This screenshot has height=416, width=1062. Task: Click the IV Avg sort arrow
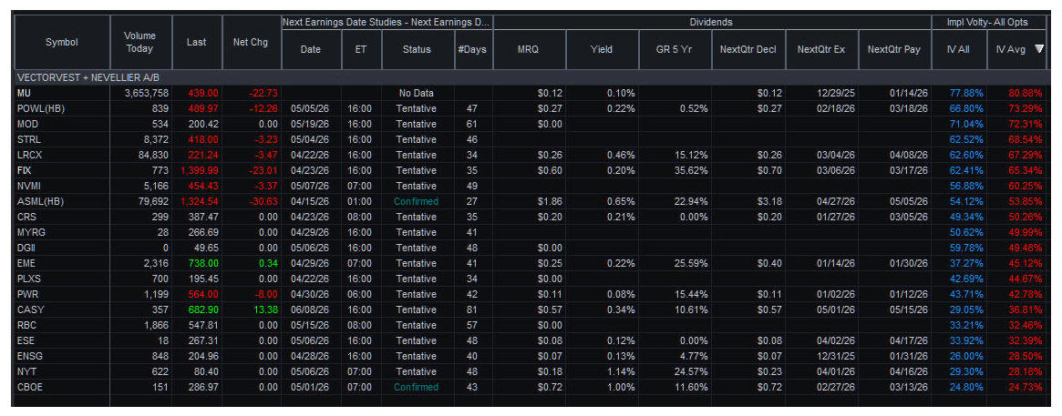tap(1039, 50)
